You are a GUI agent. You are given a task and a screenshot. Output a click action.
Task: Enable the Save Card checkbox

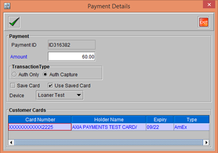(13, 86)
